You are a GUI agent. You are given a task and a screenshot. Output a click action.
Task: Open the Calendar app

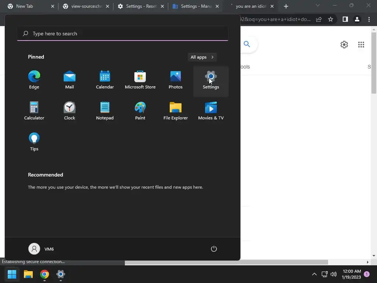click(105, 80)
